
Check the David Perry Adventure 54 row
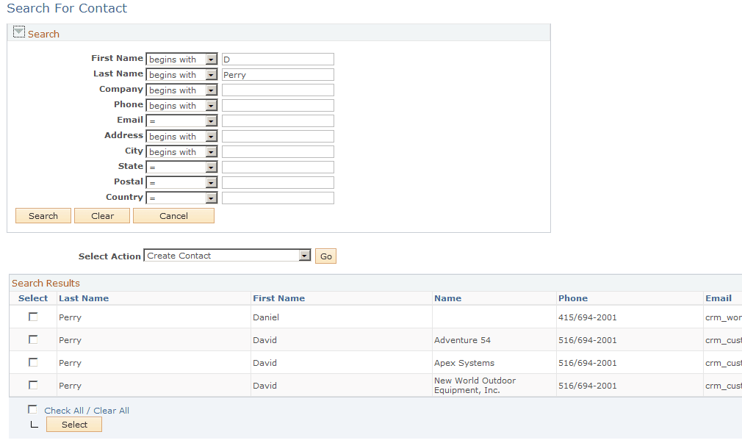coord(32,339)
